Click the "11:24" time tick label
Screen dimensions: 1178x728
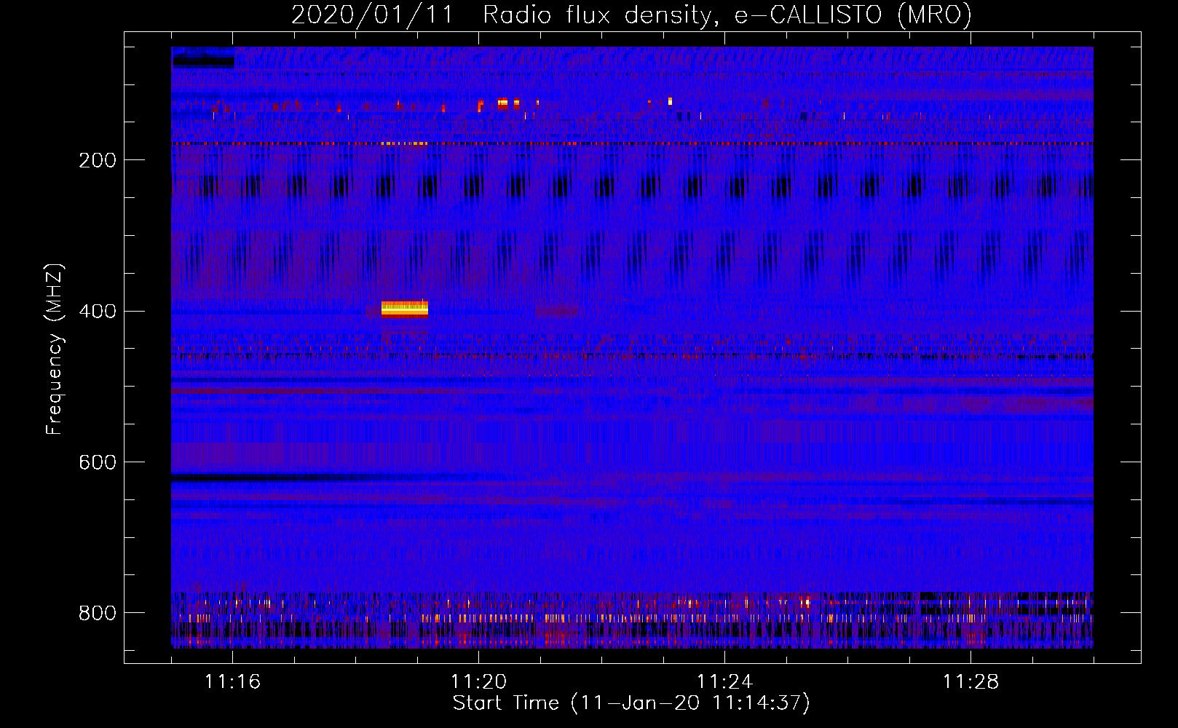point(725,682)
